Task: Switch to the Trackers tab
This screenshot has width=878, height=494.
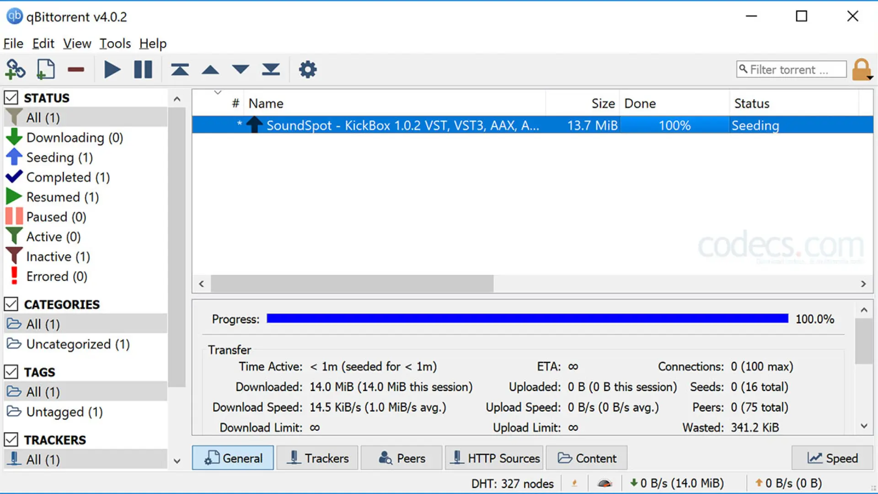Action: [317, 458]
